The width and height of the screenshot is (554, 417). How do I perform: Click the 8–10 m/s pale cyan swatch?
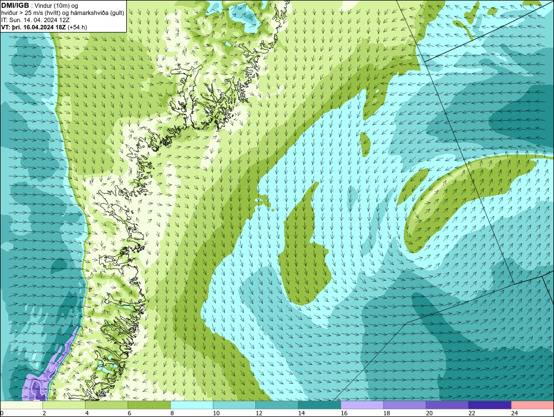tap(192, 405)
